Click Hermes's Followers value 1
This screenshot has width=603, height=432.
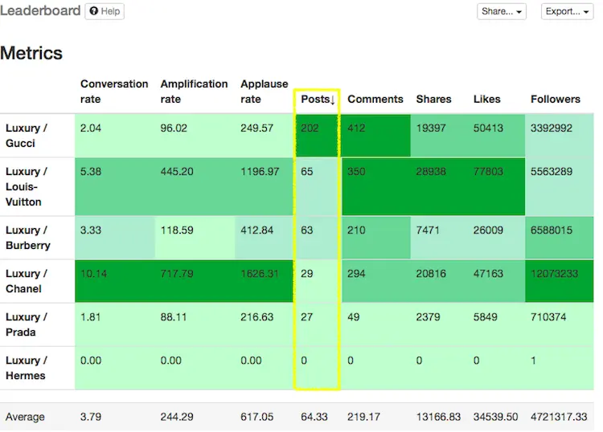click(x=533, y=361)
